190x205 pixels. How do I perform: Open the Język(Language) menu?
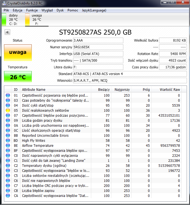point(94,10)
